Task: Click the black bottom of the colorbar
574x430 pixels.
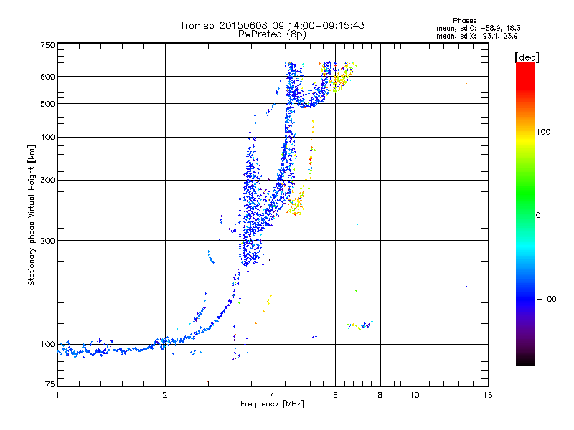Action: pos(525,360)
